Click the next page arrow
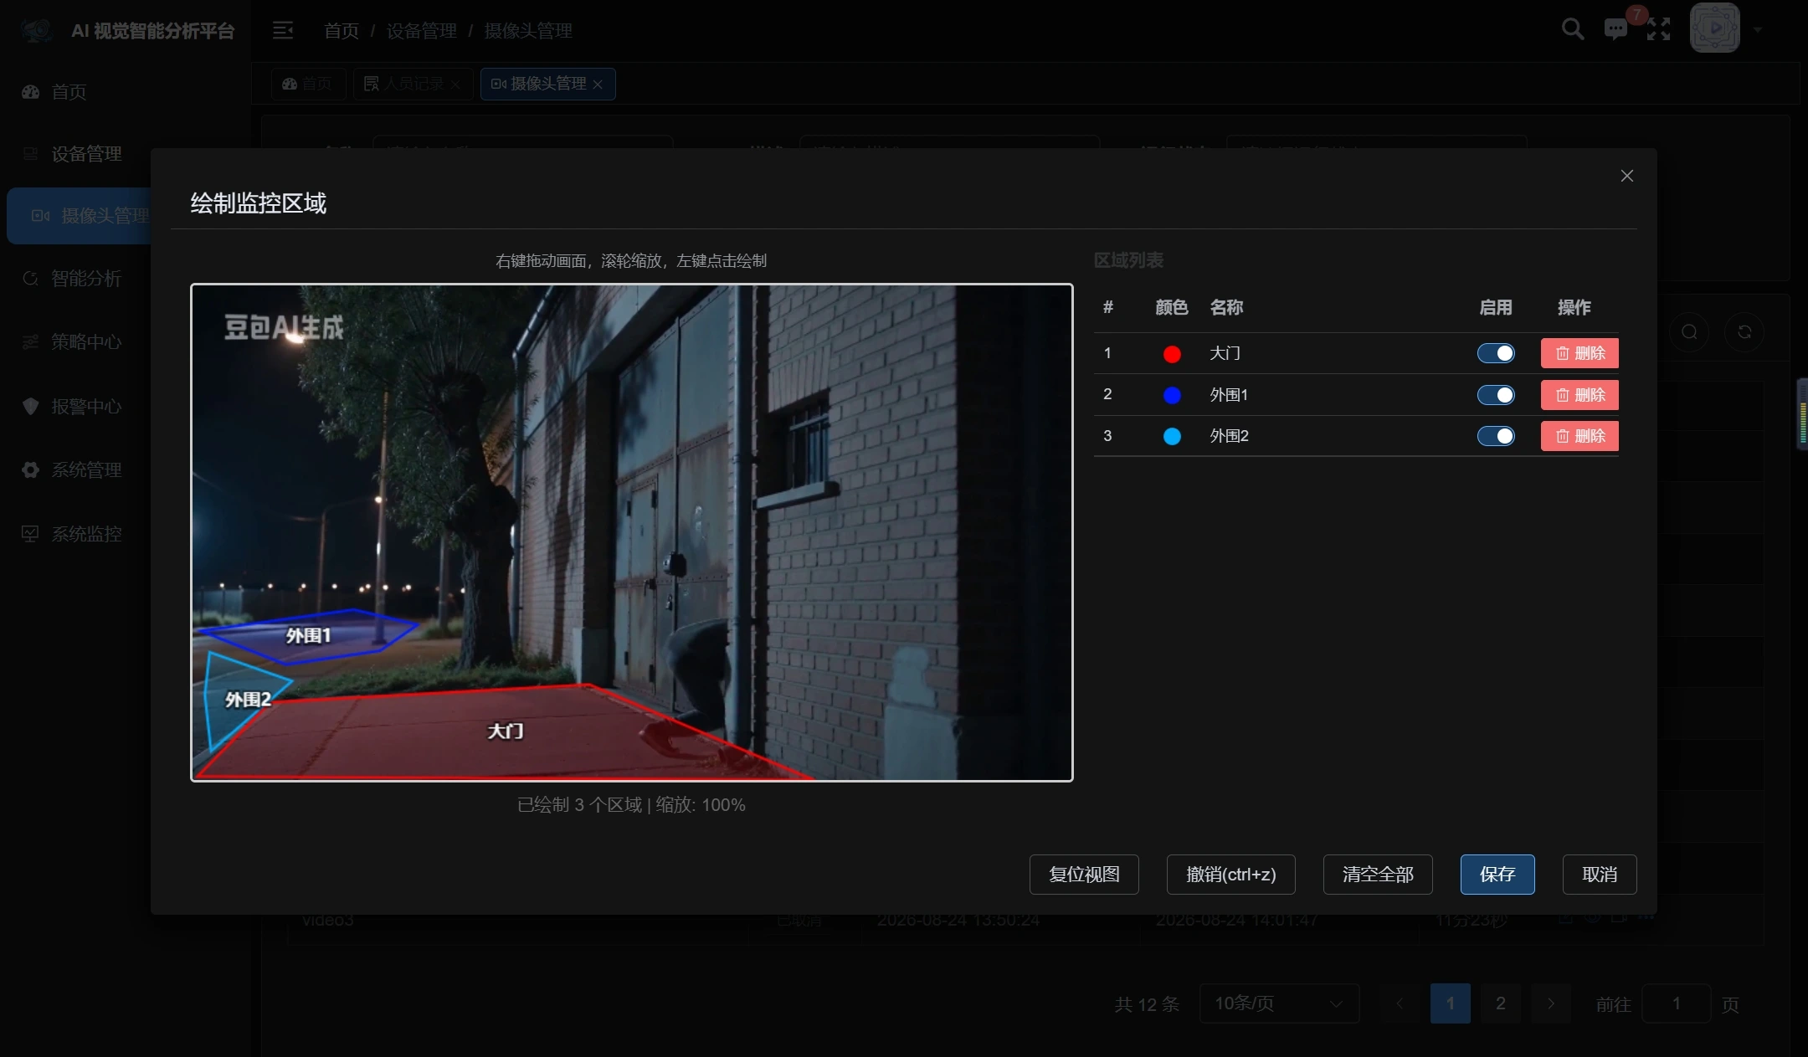The image size is (1808, 1057). 1550,1003
